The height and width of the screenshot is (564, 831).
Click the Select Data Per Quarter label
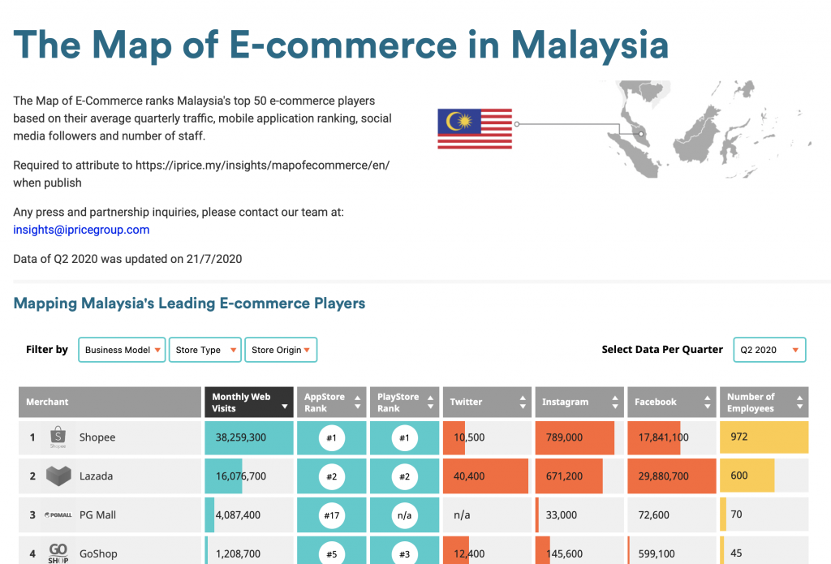tap(662, 350)
